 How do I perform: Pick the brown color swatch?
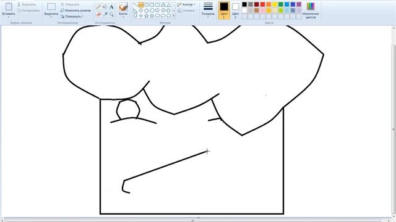point(257,10)
